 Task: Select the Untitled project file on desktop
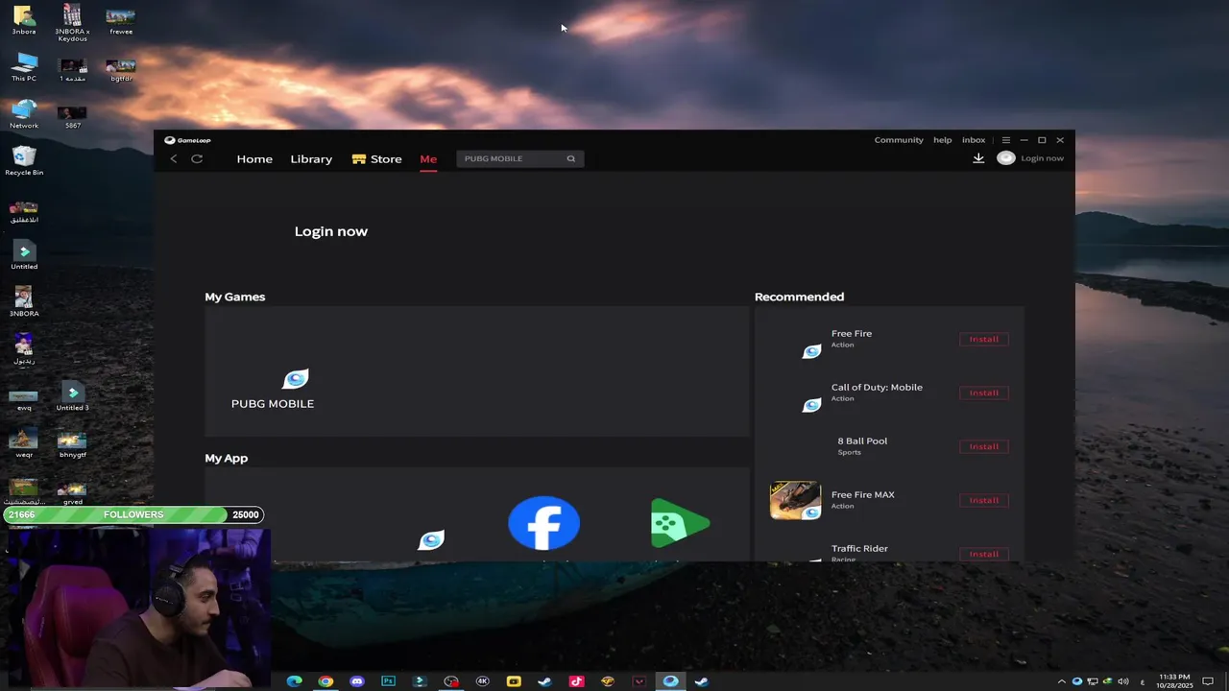(x=24, y=255)
